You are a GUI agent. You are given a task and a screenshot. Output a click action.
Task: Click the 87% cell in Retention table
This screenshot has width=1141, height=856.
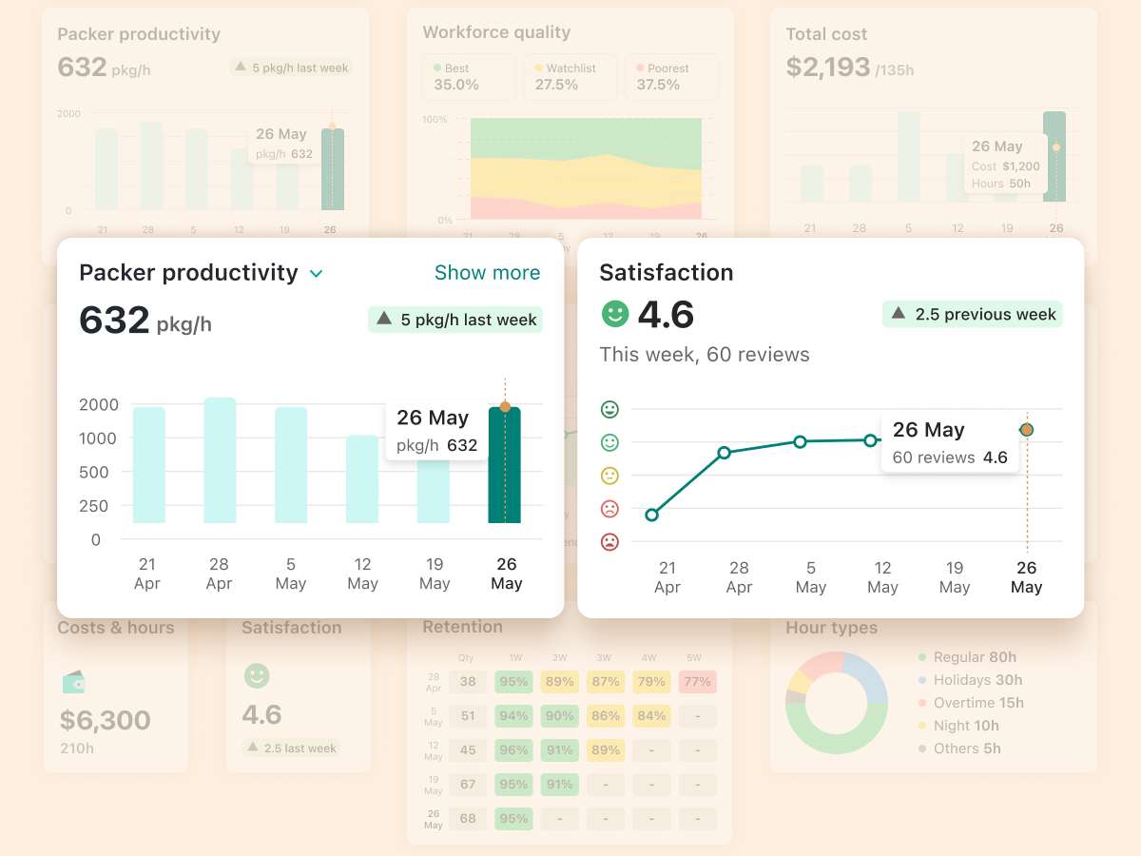[x=606, y=681]
